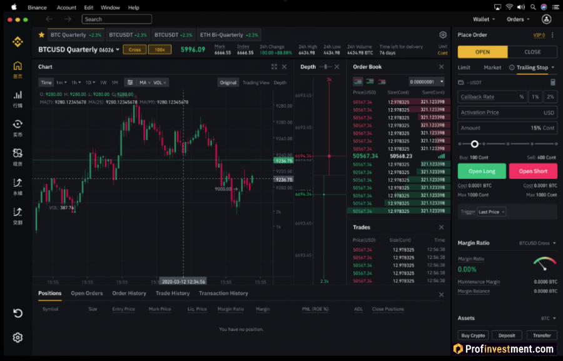Close the Chart panel
This screenshot has width=563, height=361.
point(285,67)
